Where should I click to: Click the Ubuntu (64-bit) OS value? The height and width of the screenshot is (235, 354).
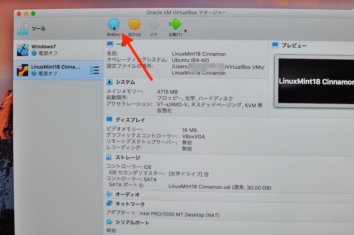(x=191, y=60)
